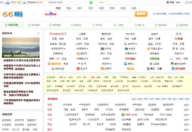The image size is (192, 132).
Task: Click the 太平洋 site icon
Action: click(102, 49)
